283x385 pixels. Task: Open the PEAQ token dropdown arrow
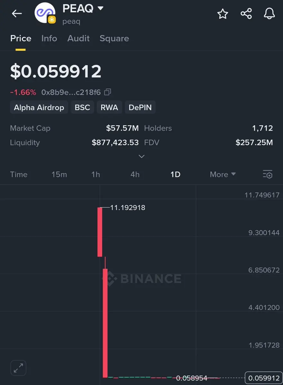pos(100,8)
